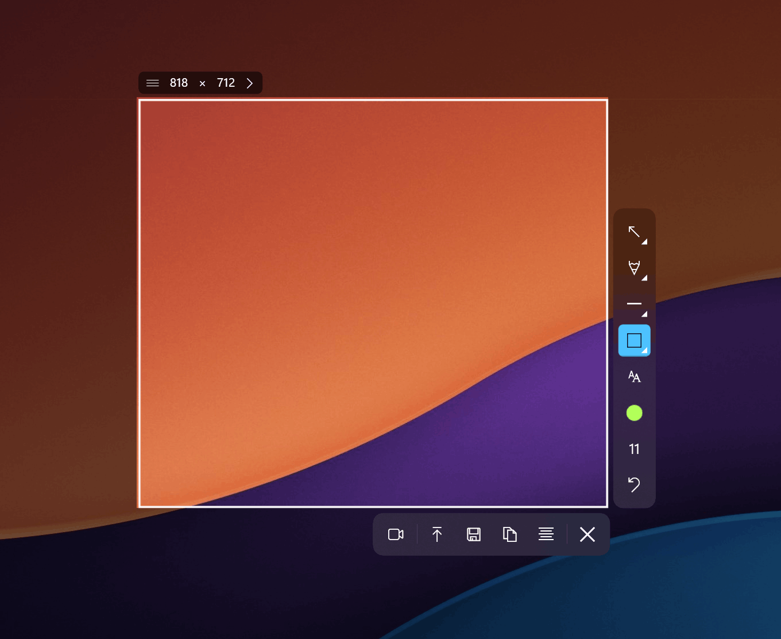Select the Line tool
The height and width of the screenshot is (639, 781).
click(634, 305)
